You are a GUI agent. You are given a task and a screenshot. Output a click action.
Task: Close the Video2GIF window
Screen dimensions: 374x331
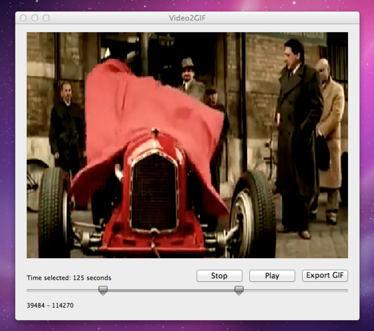24,18
